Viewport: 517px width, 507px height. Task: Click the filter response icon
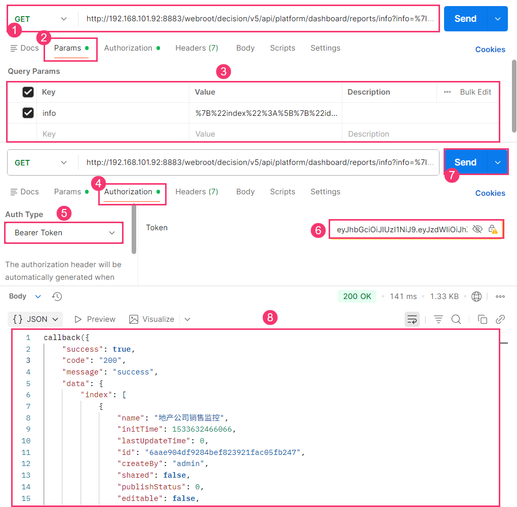point(438,319)
